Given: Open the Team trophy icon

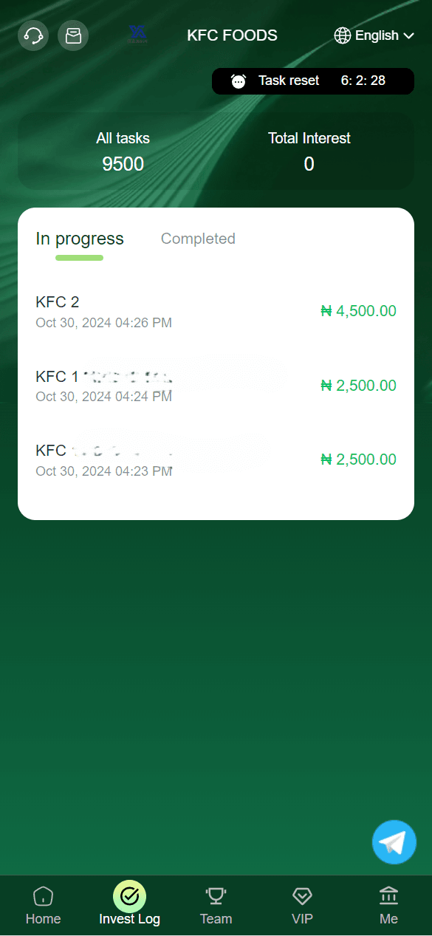Looking at the screenshot, I should 216,896.
